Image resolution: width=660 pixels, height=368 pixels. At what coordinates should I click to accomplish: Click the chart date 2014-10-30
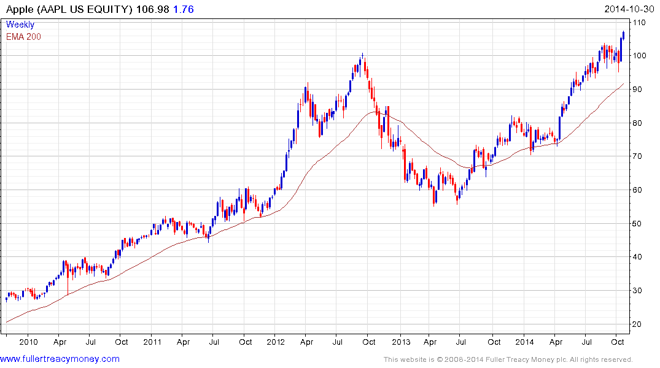[x=629, y=9]
